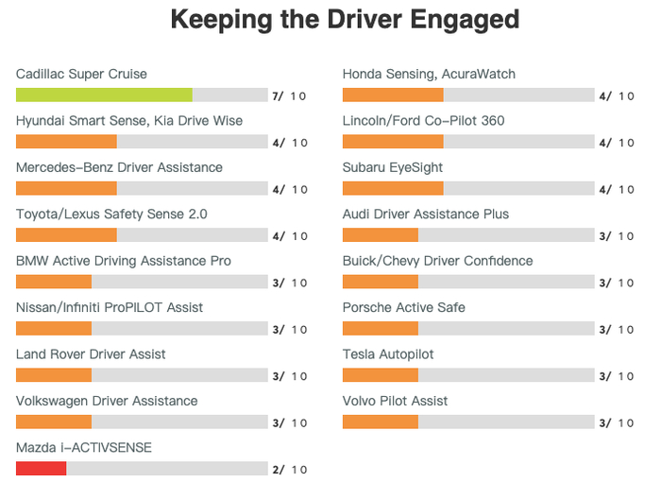Image resolution: width=661 pixels, height=482 pixels.
Task: Open the Volkswagen Driver Assistance label
Action: point(107,401)
